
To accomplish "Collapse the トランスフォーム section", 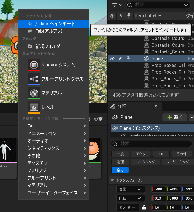I will click(x=112, y=180).
